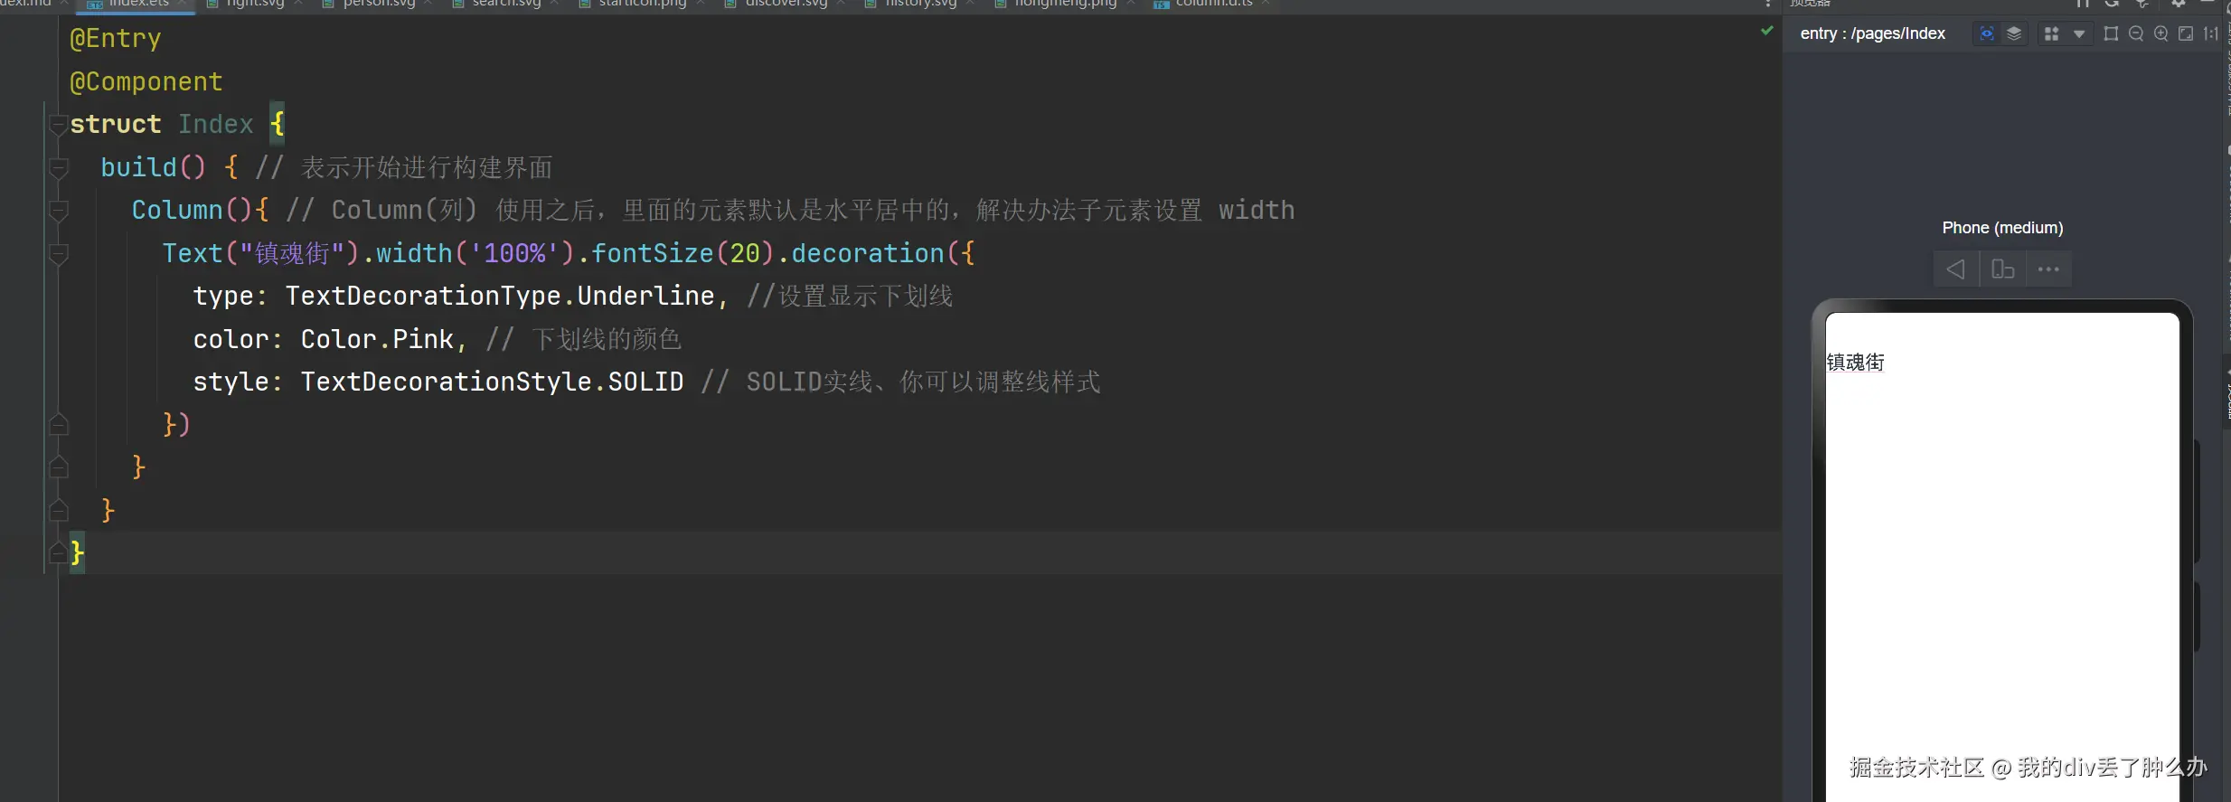Click the green checkmark inspection status icon
Image resolution: width=2231 pixels, height=802 pixels.
1767,31
